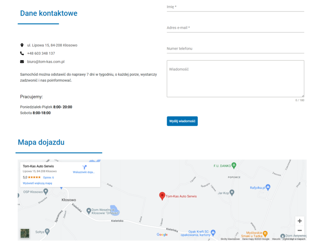Zoom in the map with plus button
This screenshot has height=246, width=314.
300,221
